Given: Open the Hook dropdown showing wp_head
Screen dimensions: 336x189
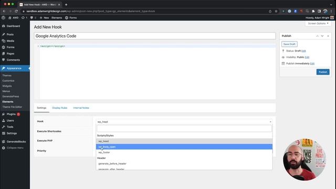Looking at the screenshot, I should (184, 122).
